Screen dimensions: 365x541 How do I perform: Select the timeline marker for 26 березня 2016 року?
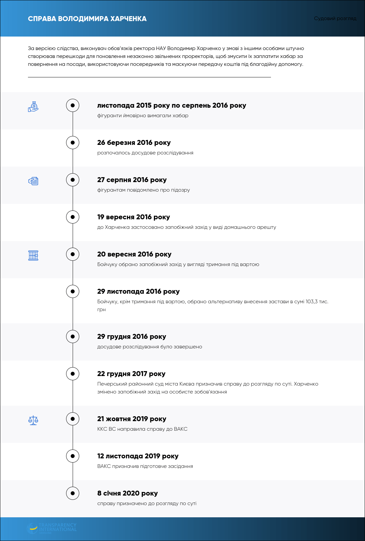pyautogui.click(x=73, y=143)
